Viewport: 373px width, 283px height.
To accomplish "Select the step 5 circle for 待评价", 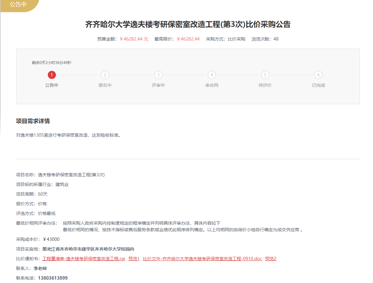I will (265, 75).
